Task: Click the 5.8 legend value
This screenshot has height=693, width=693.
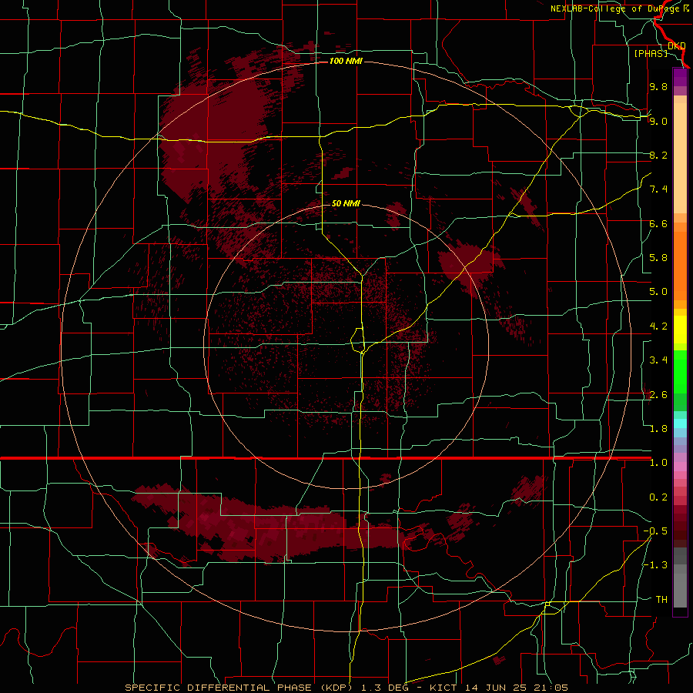Action: [x=658, y=258]
